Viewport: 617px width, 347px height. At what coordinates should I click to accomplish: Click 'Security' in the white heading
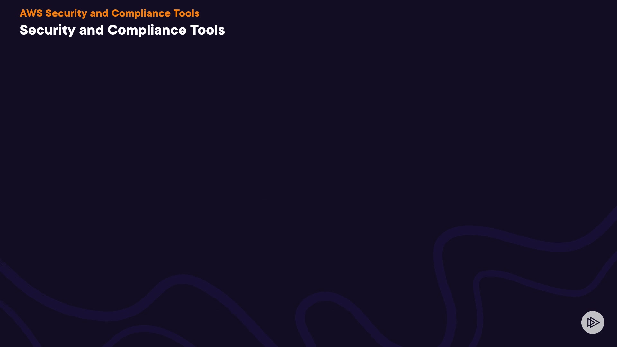[48, 30]
